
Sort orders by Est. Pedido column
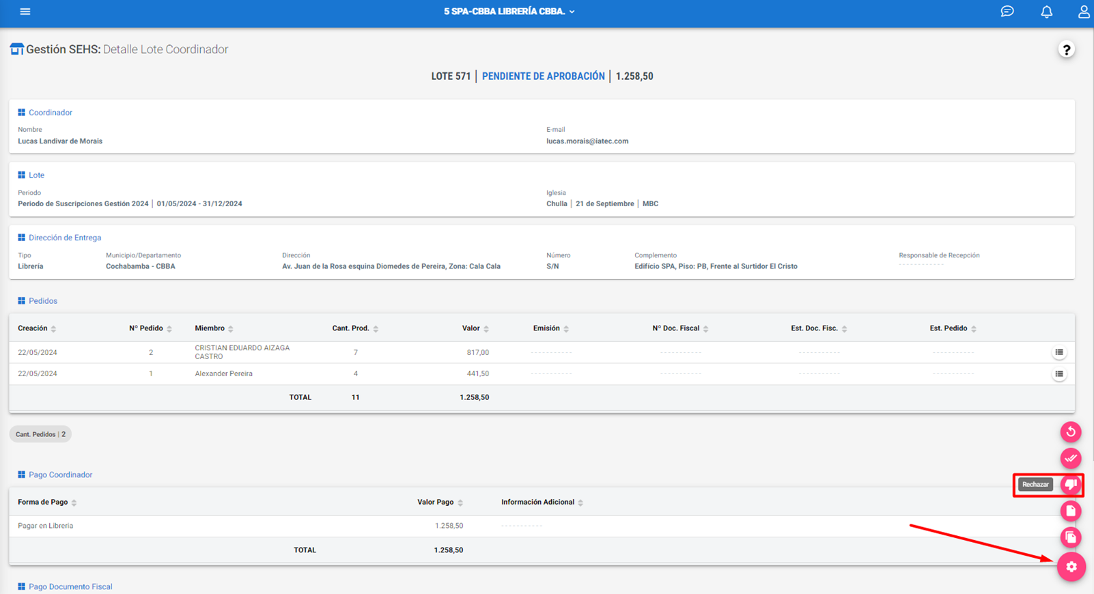(953, 328)
